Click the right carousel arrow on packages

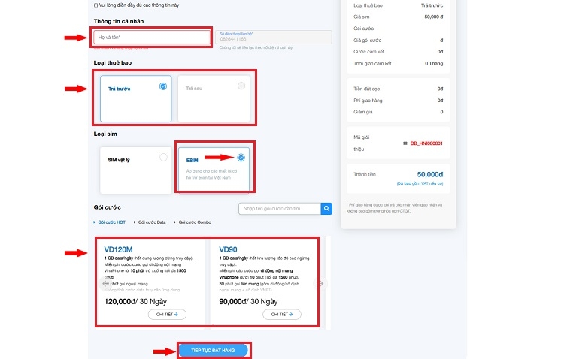click(322, 284)
